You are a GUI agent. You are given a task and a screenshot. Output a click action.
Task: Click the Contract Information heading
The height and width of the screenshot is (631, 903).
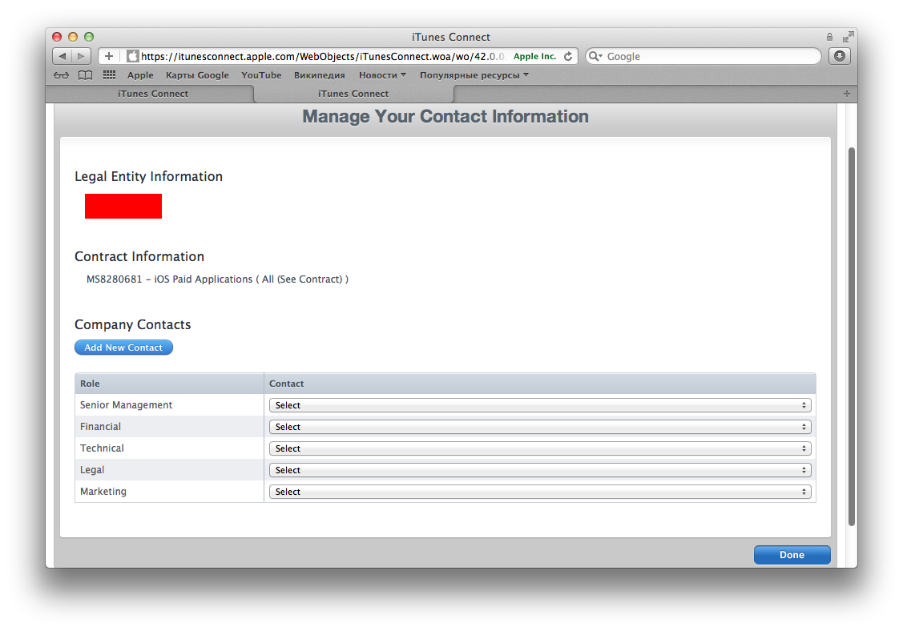(x=139, y=256)
